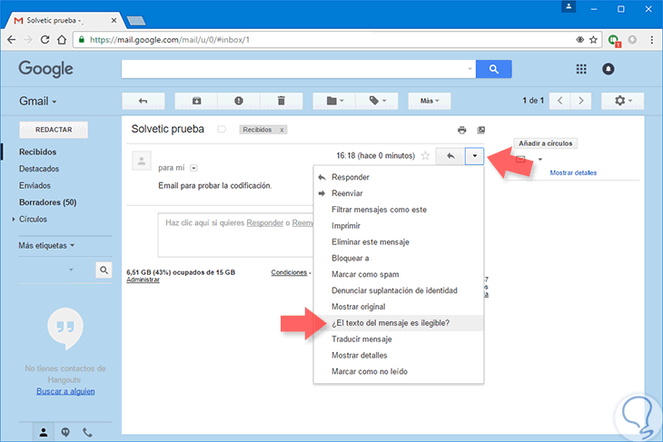
Task: Print all with printer icon
Action: tap(461, 130)
